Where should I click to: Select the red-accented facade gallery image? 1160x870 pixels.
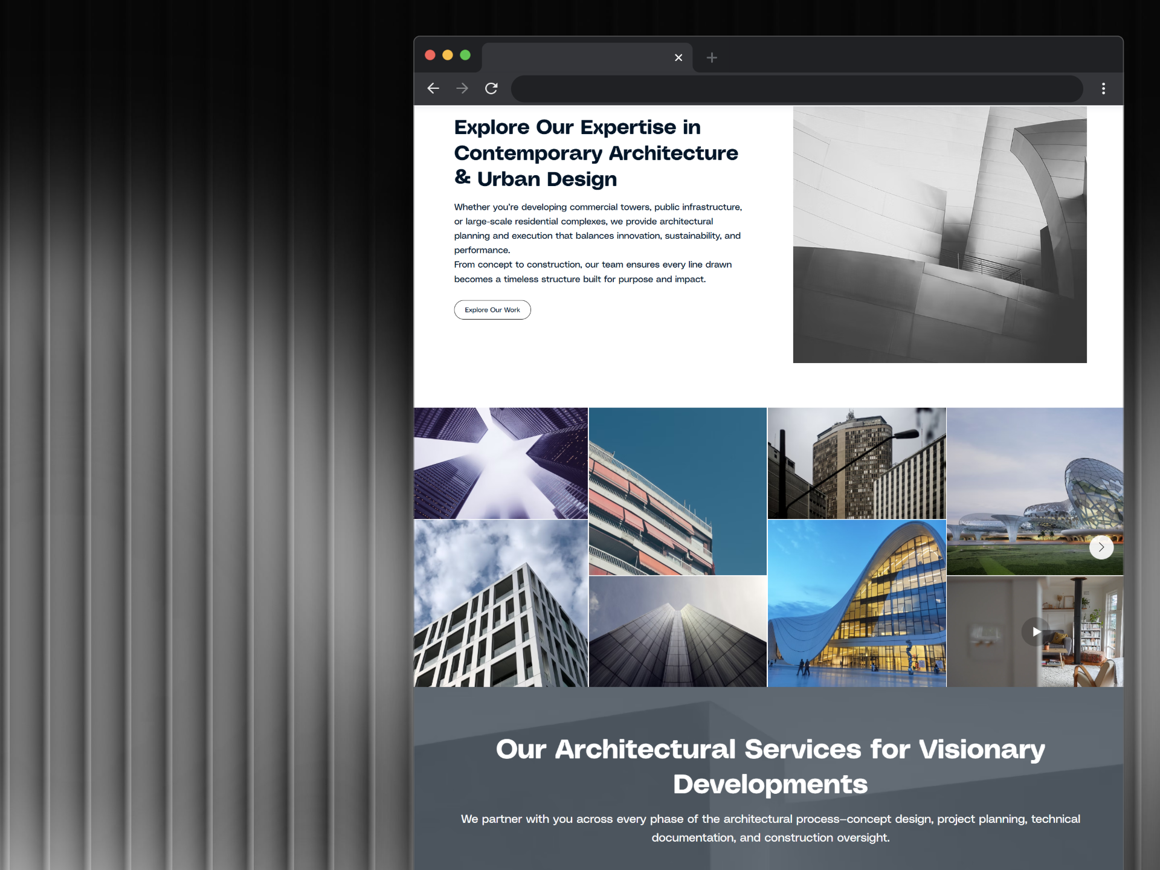click(x=677, y=491)
